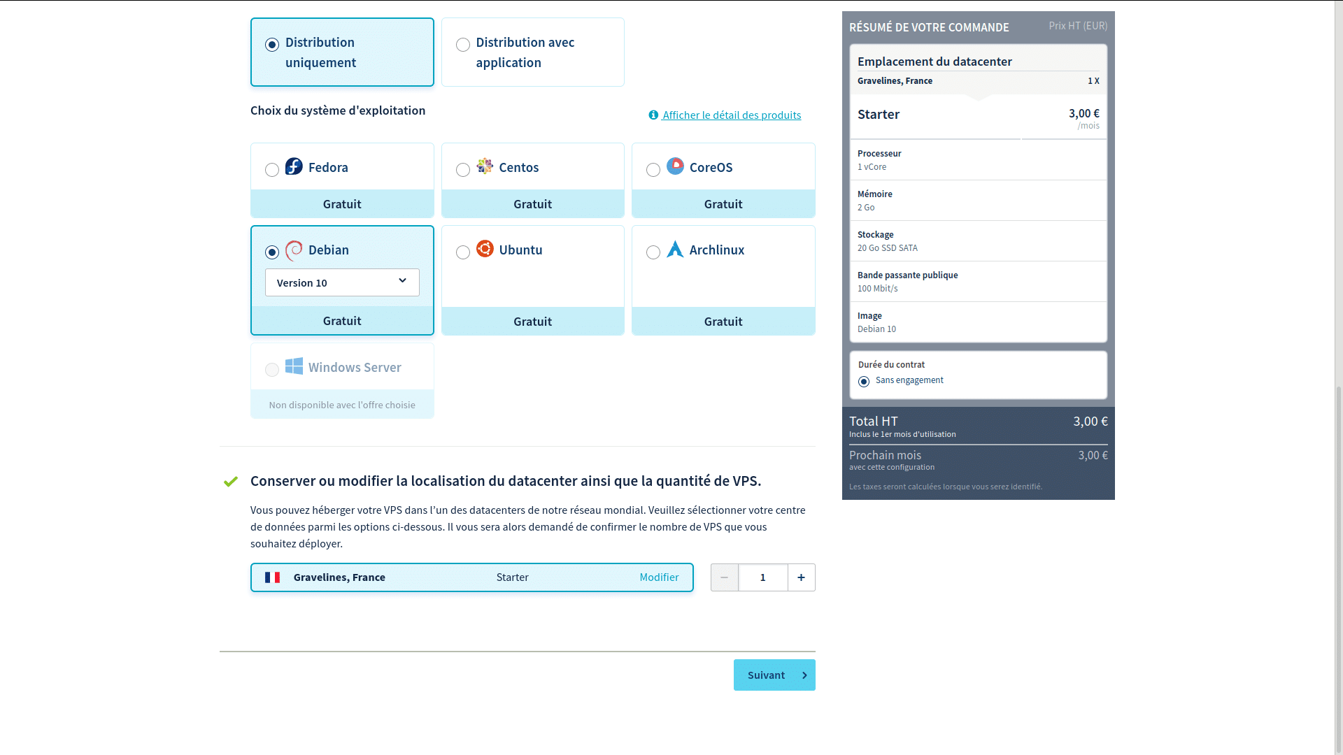The height and width of the screenshot is (755, 1343).
Task: Click the '1 vCore' processor value
Action: pyautogui.click(x=872, y=167)
